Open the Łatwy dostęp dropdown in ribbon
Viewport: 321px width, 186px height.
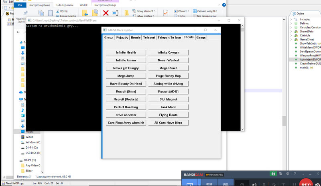click(x=143, y=16)
